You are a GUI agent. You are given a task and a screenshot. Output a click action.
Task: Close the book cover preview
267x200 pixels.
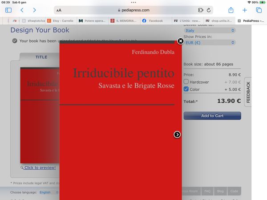click(x=181, y=41)
